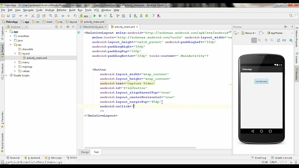Open the preview orientation dropdown
The height and width of the screenshot is (168, 299).
[x=261, y=33]
